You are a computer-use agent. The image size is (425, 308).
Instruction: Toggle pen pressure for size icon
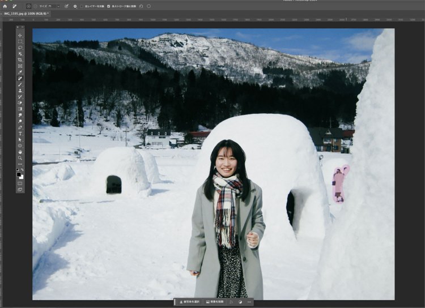click(66, 6)
